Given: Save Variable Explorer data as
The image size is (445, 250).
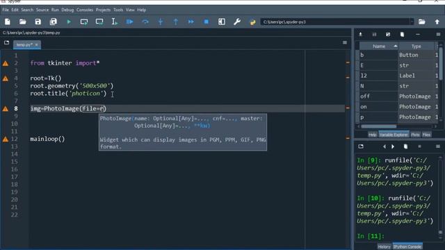Looking at the screenshot, I should click(x=388, y=34).
